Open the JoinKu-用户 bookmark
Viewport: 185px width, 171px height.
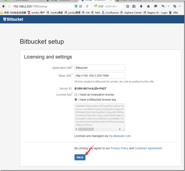click(x=36, y=12)
